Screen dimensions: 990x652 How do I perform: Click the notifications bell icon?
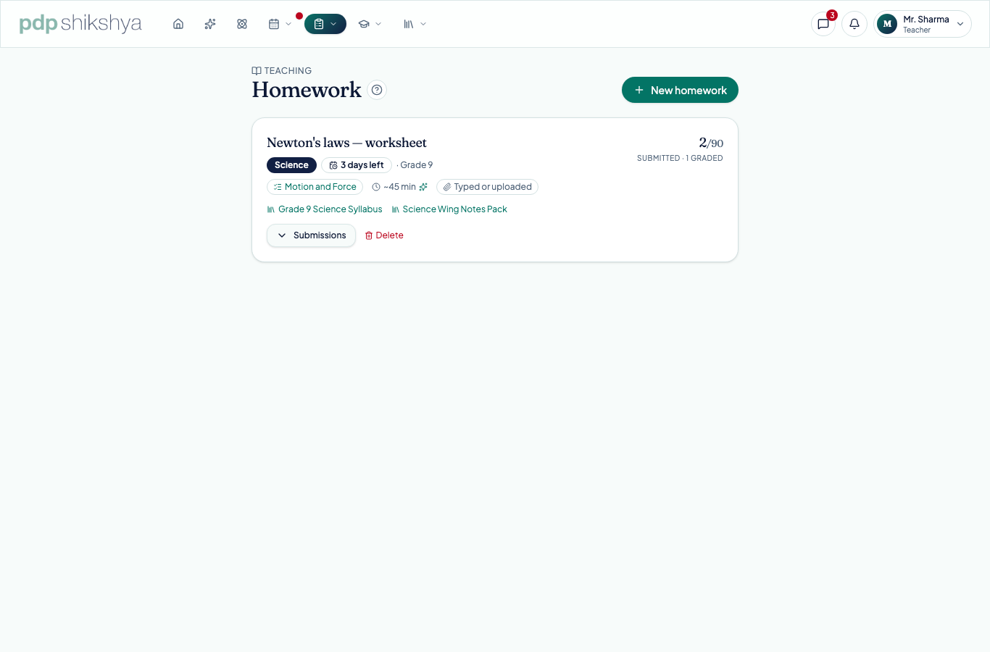854,24
